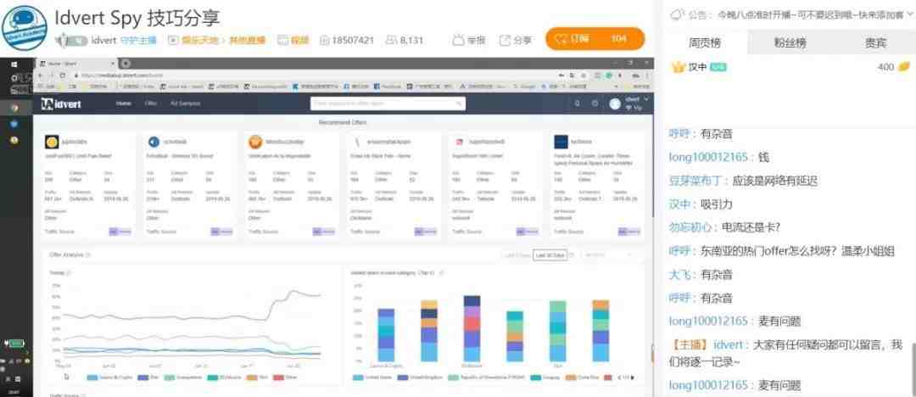This screenshot has height=397, width=916.
Task: Click the Windows Start button
Action: click(14, 64)
